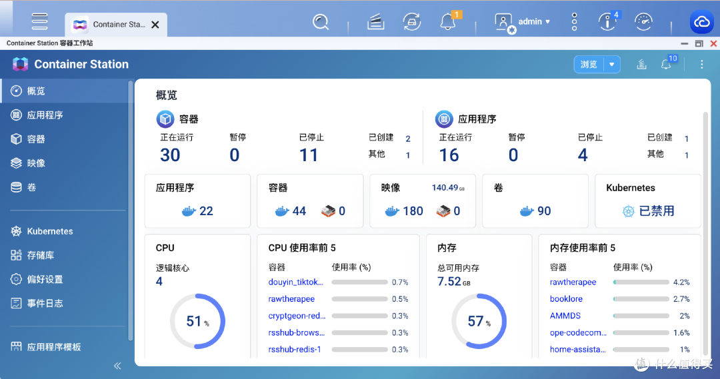Collapse the sidebar with double chevron
Viewport: 720px width, 379px height.
117,366
